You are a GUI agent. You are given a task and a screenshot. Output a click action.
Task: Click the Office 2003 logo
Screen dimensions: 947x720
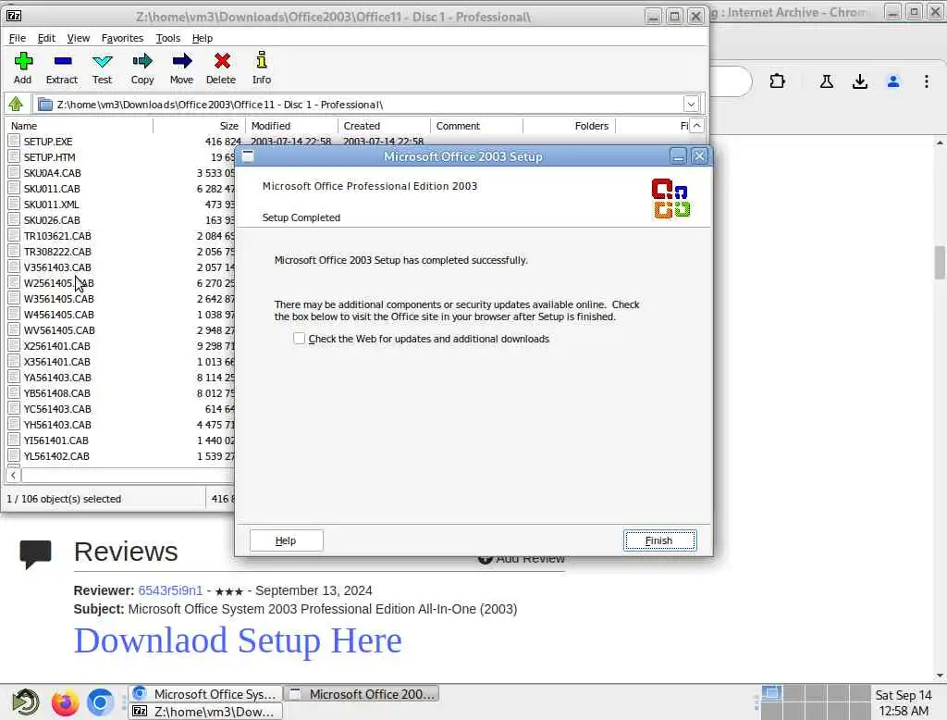coord(670,198)
